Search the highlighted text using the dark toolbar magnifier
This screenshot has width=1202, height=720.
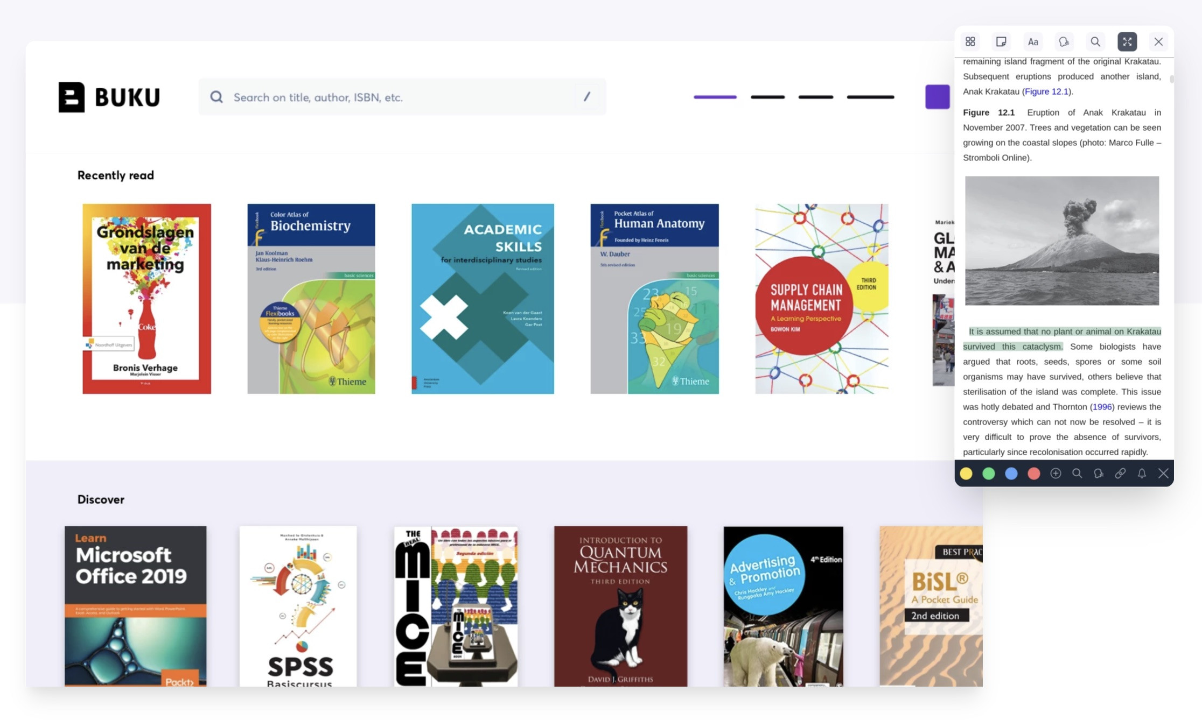(x=1077, y=474)
